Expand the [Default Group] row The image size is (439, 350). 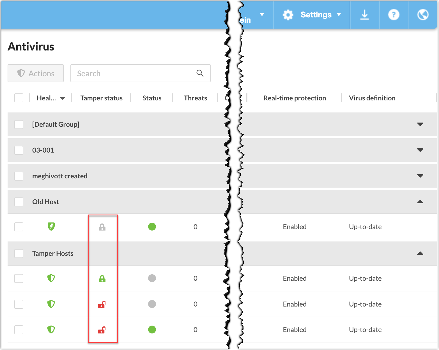coord(420,124)
